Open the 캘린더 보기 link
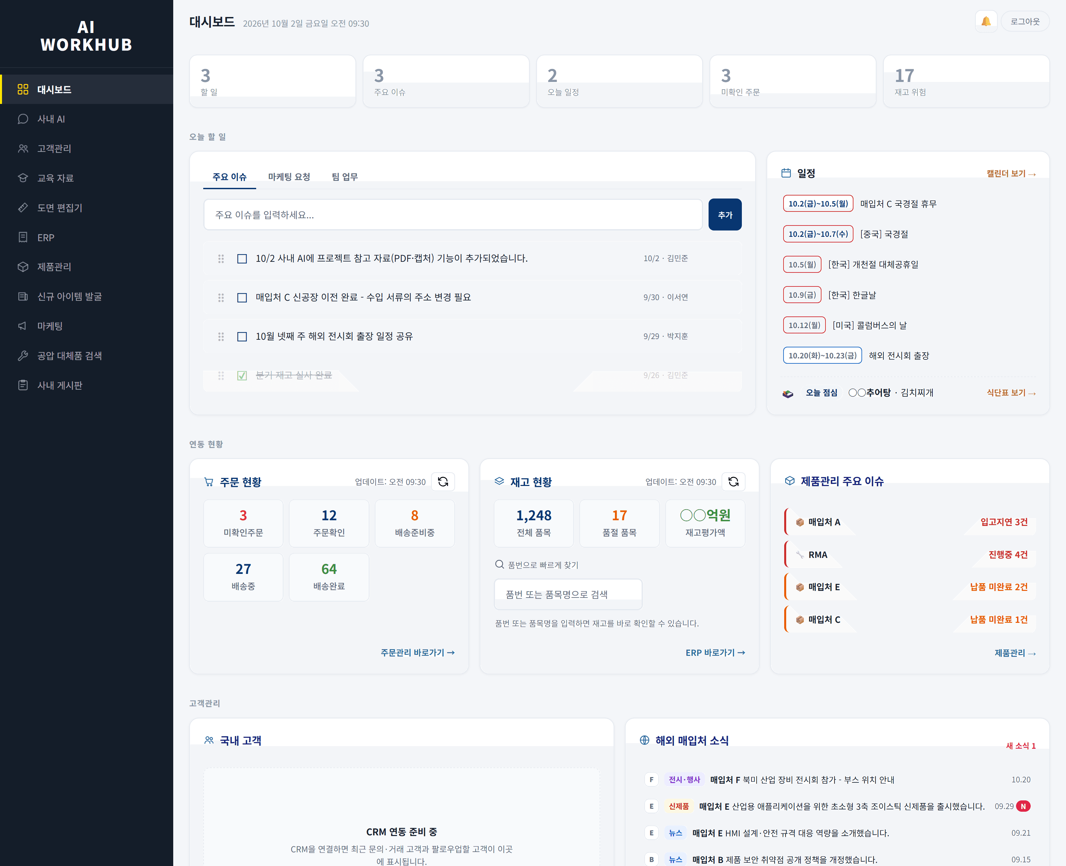1066x866 pixels. [x=1011, y=174]
